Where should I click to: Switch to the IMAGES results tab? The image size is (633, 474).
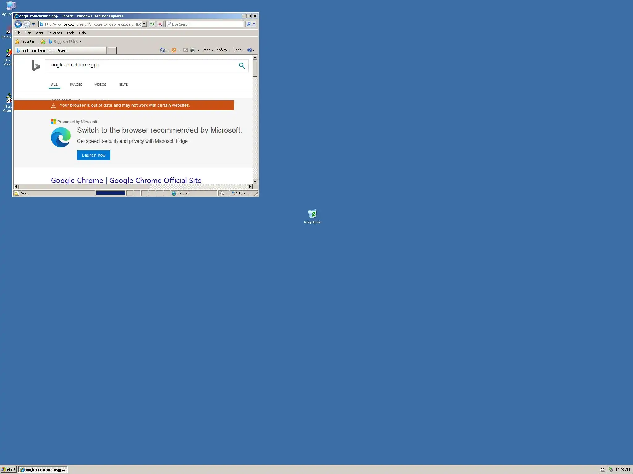(x=76, y=85)
